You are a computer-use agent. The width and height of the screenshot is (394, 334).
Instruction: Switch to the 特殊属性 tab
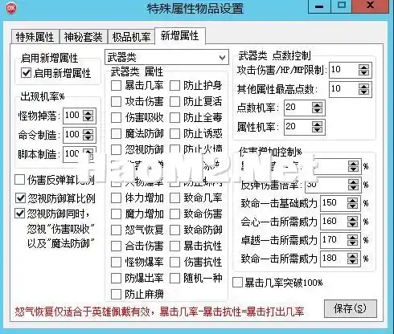click(x=35, y=37)
